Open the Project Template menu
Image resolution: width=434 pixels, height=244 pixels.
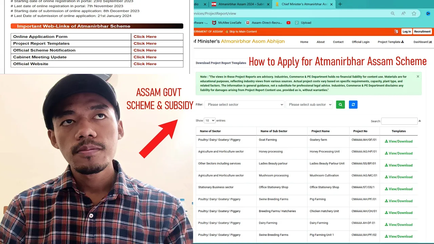pos(391,42)
